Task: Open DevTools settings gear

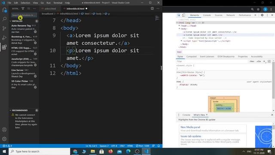Action: [x=262, y=15]
